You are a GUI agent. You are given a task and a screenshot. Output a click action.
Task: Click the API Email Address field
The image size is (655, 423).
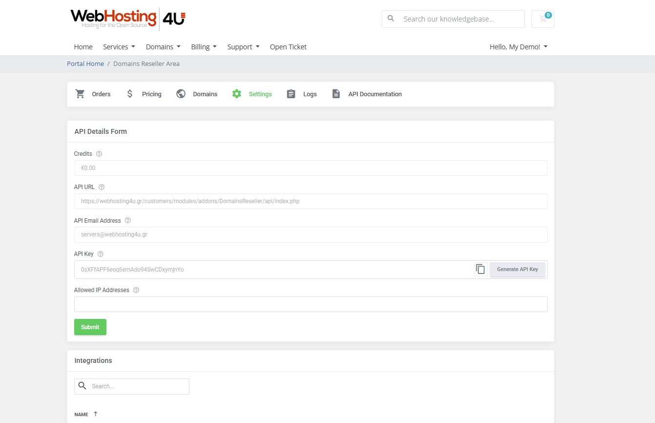(310, 234)
